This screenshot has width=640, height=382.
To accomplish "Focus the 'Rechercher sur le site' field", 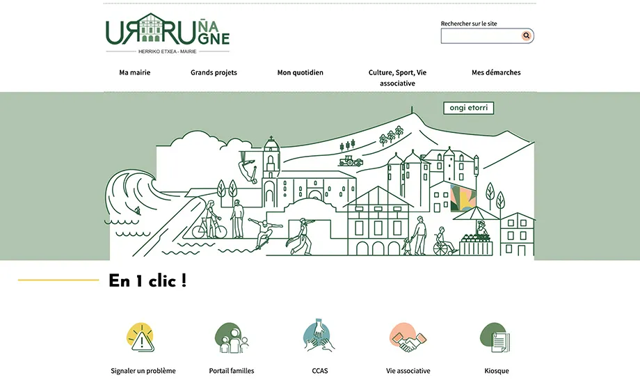I will click(480, 35).
